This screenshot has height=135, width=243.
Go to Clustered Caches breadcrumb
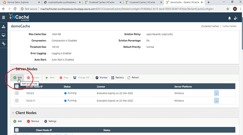pyautogui.click(x=210, y=26)
